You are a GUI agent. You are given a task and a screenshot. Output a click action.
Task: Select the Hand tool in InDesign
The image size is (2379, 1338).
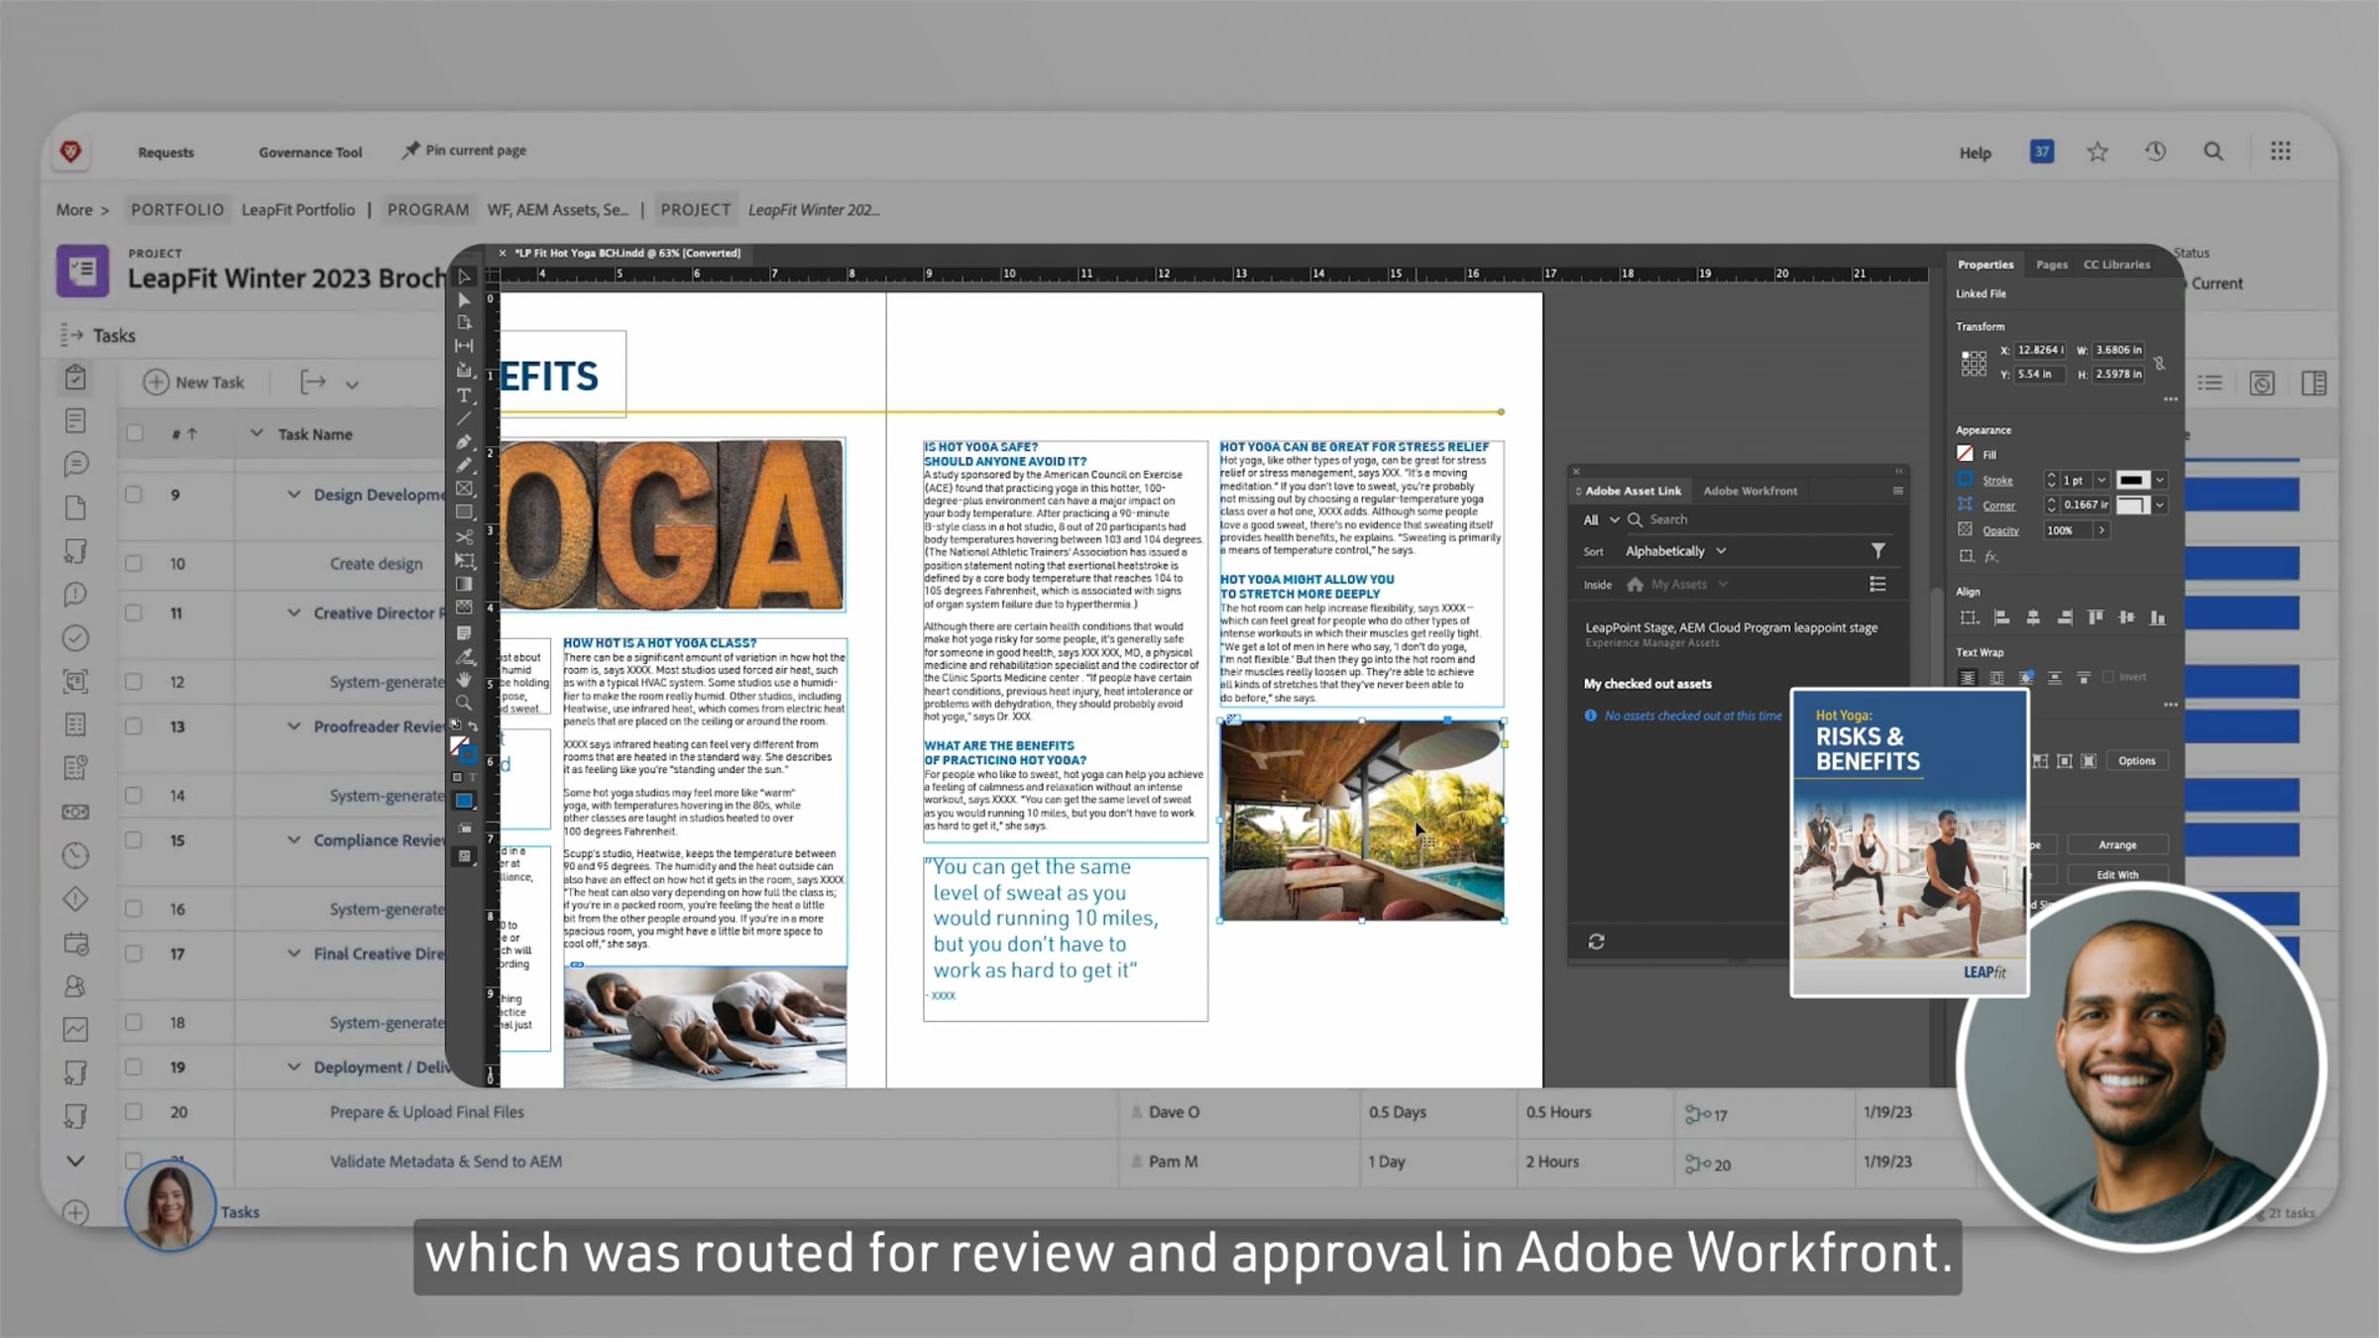click(x=464, y=680)
